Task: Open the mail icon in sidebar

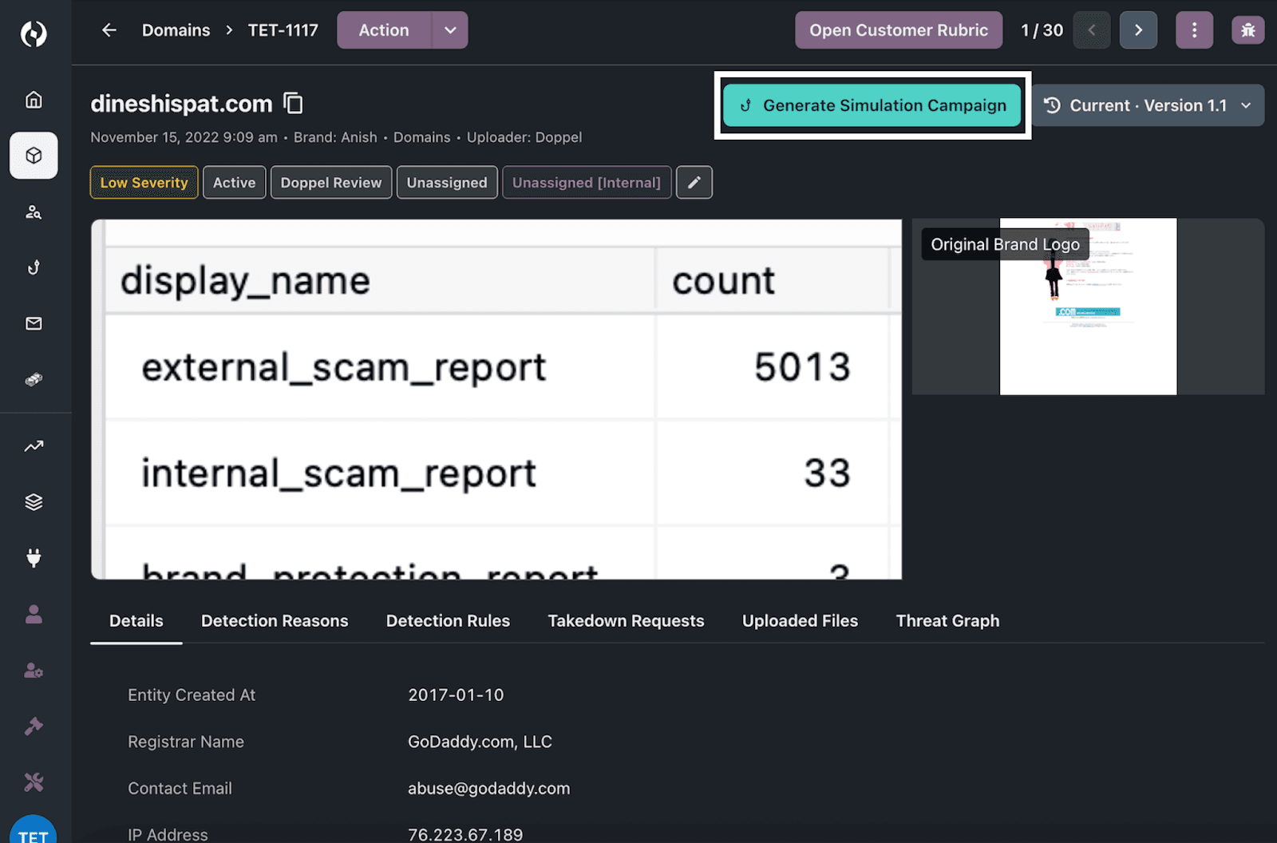Action: click(34, 323)
